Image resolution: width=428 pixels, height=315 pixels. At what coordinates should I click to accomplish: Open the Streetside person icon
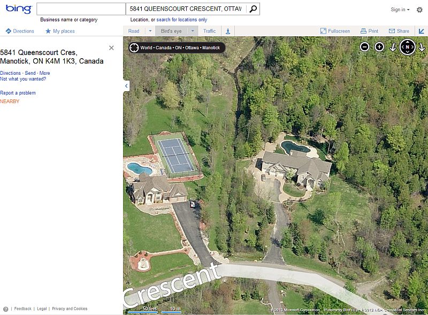[x=228, y=31]
